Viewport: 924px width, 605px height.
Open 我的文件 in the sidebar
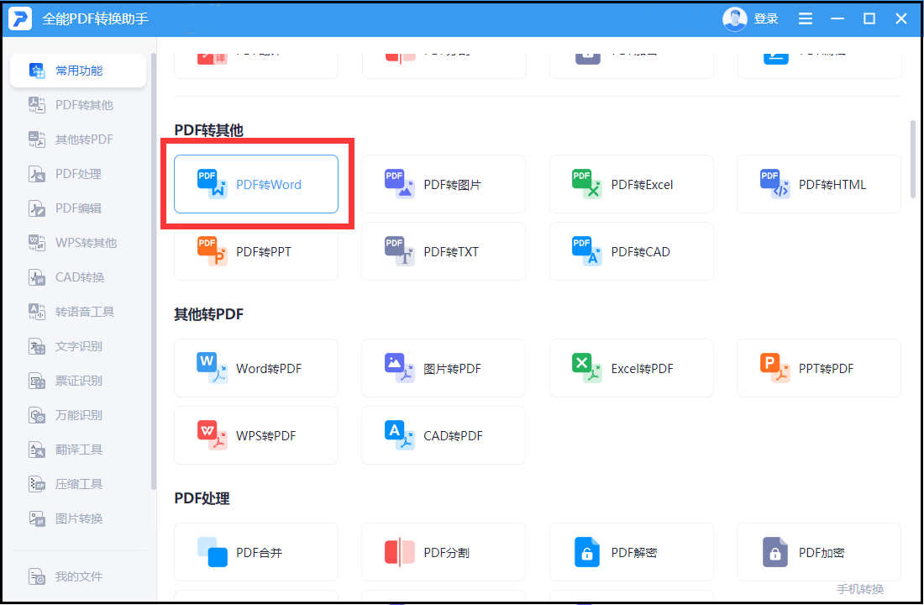click(78, 576)
